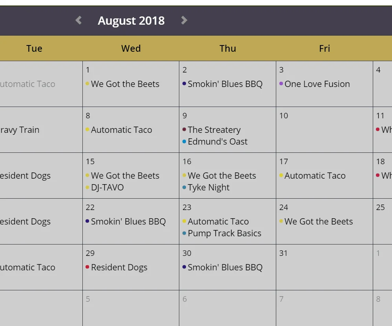Click We Got the Beets on August 24
This screenshot has height=326, width=392.
tap(319, 222)
